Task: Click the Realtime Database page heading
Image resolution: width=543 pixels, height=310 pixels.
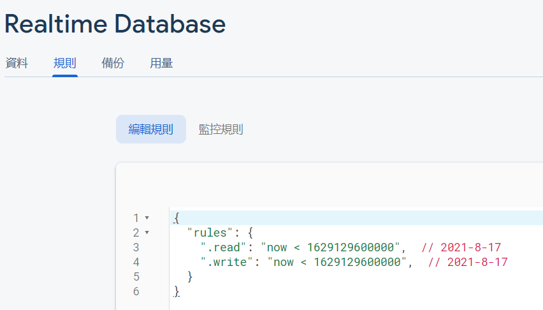Action: point(115,24)
